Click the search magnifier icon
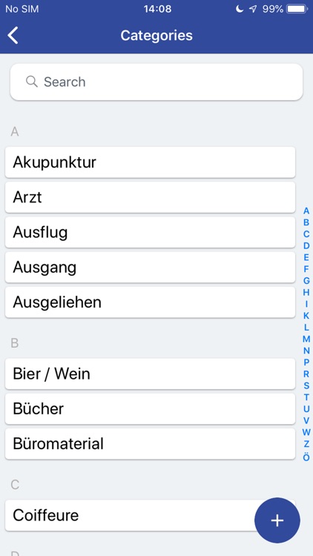 tap(32, 82)
